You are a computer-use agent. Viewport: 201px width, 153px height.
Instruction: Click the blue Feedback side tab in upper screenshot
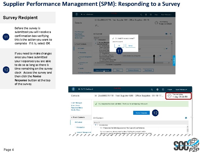[174, 61]
